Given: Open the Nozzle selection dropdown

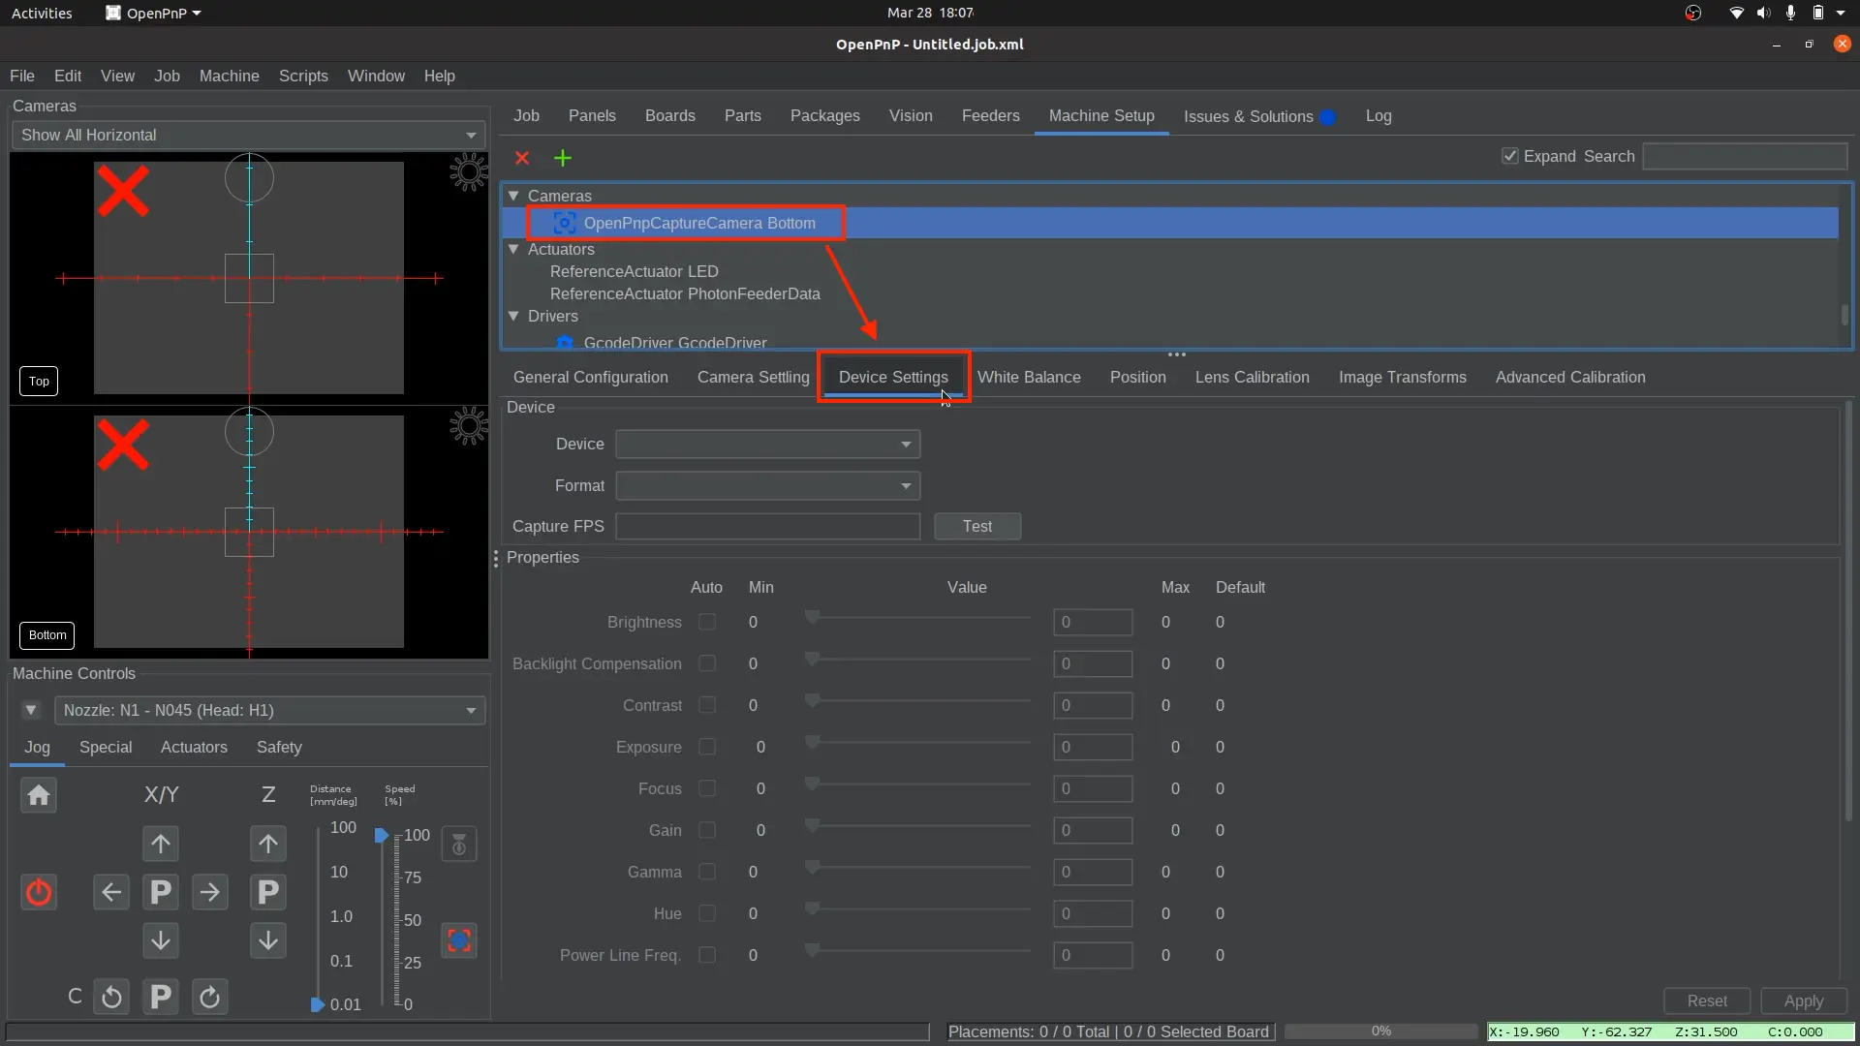Looking at the screenshot, I should point(269,710).
